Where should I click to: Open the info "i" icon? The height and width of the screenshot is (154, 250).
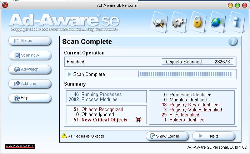tap(236, 23)
